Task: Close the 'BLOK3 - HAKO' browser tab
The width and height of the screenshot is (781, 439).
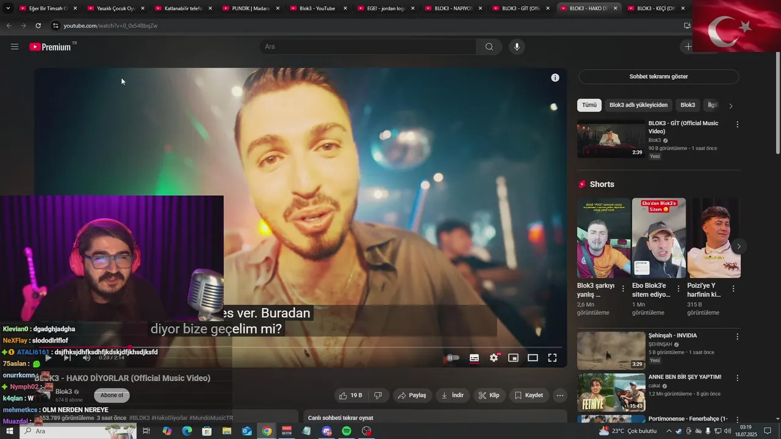Action: [x=615, y=9]
